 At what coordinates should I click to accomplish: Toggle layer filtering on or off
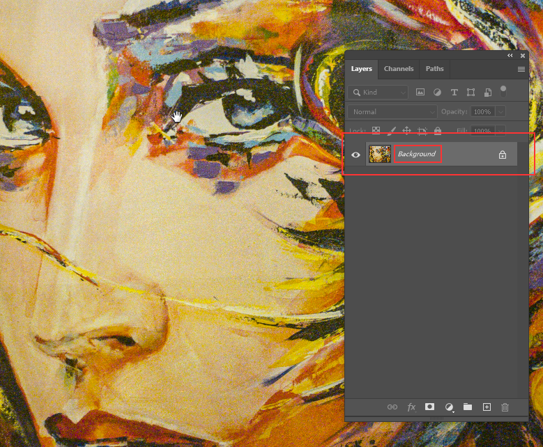click(x=503, y=91)
